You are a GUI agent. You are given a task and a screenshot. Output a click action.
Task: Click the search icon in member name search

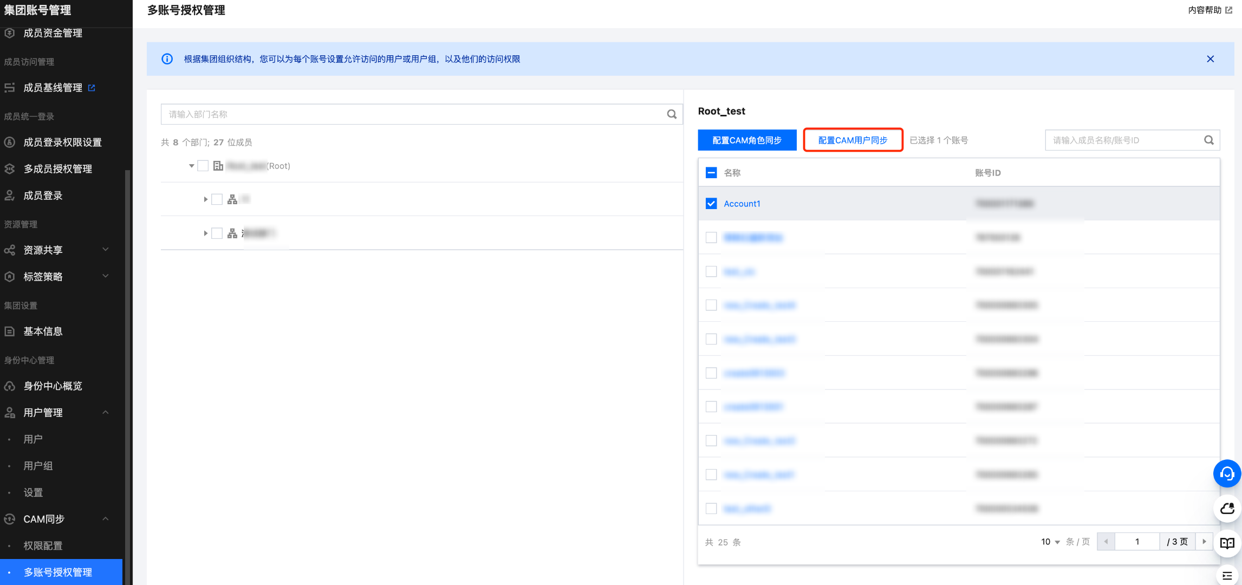point(1208,140)
